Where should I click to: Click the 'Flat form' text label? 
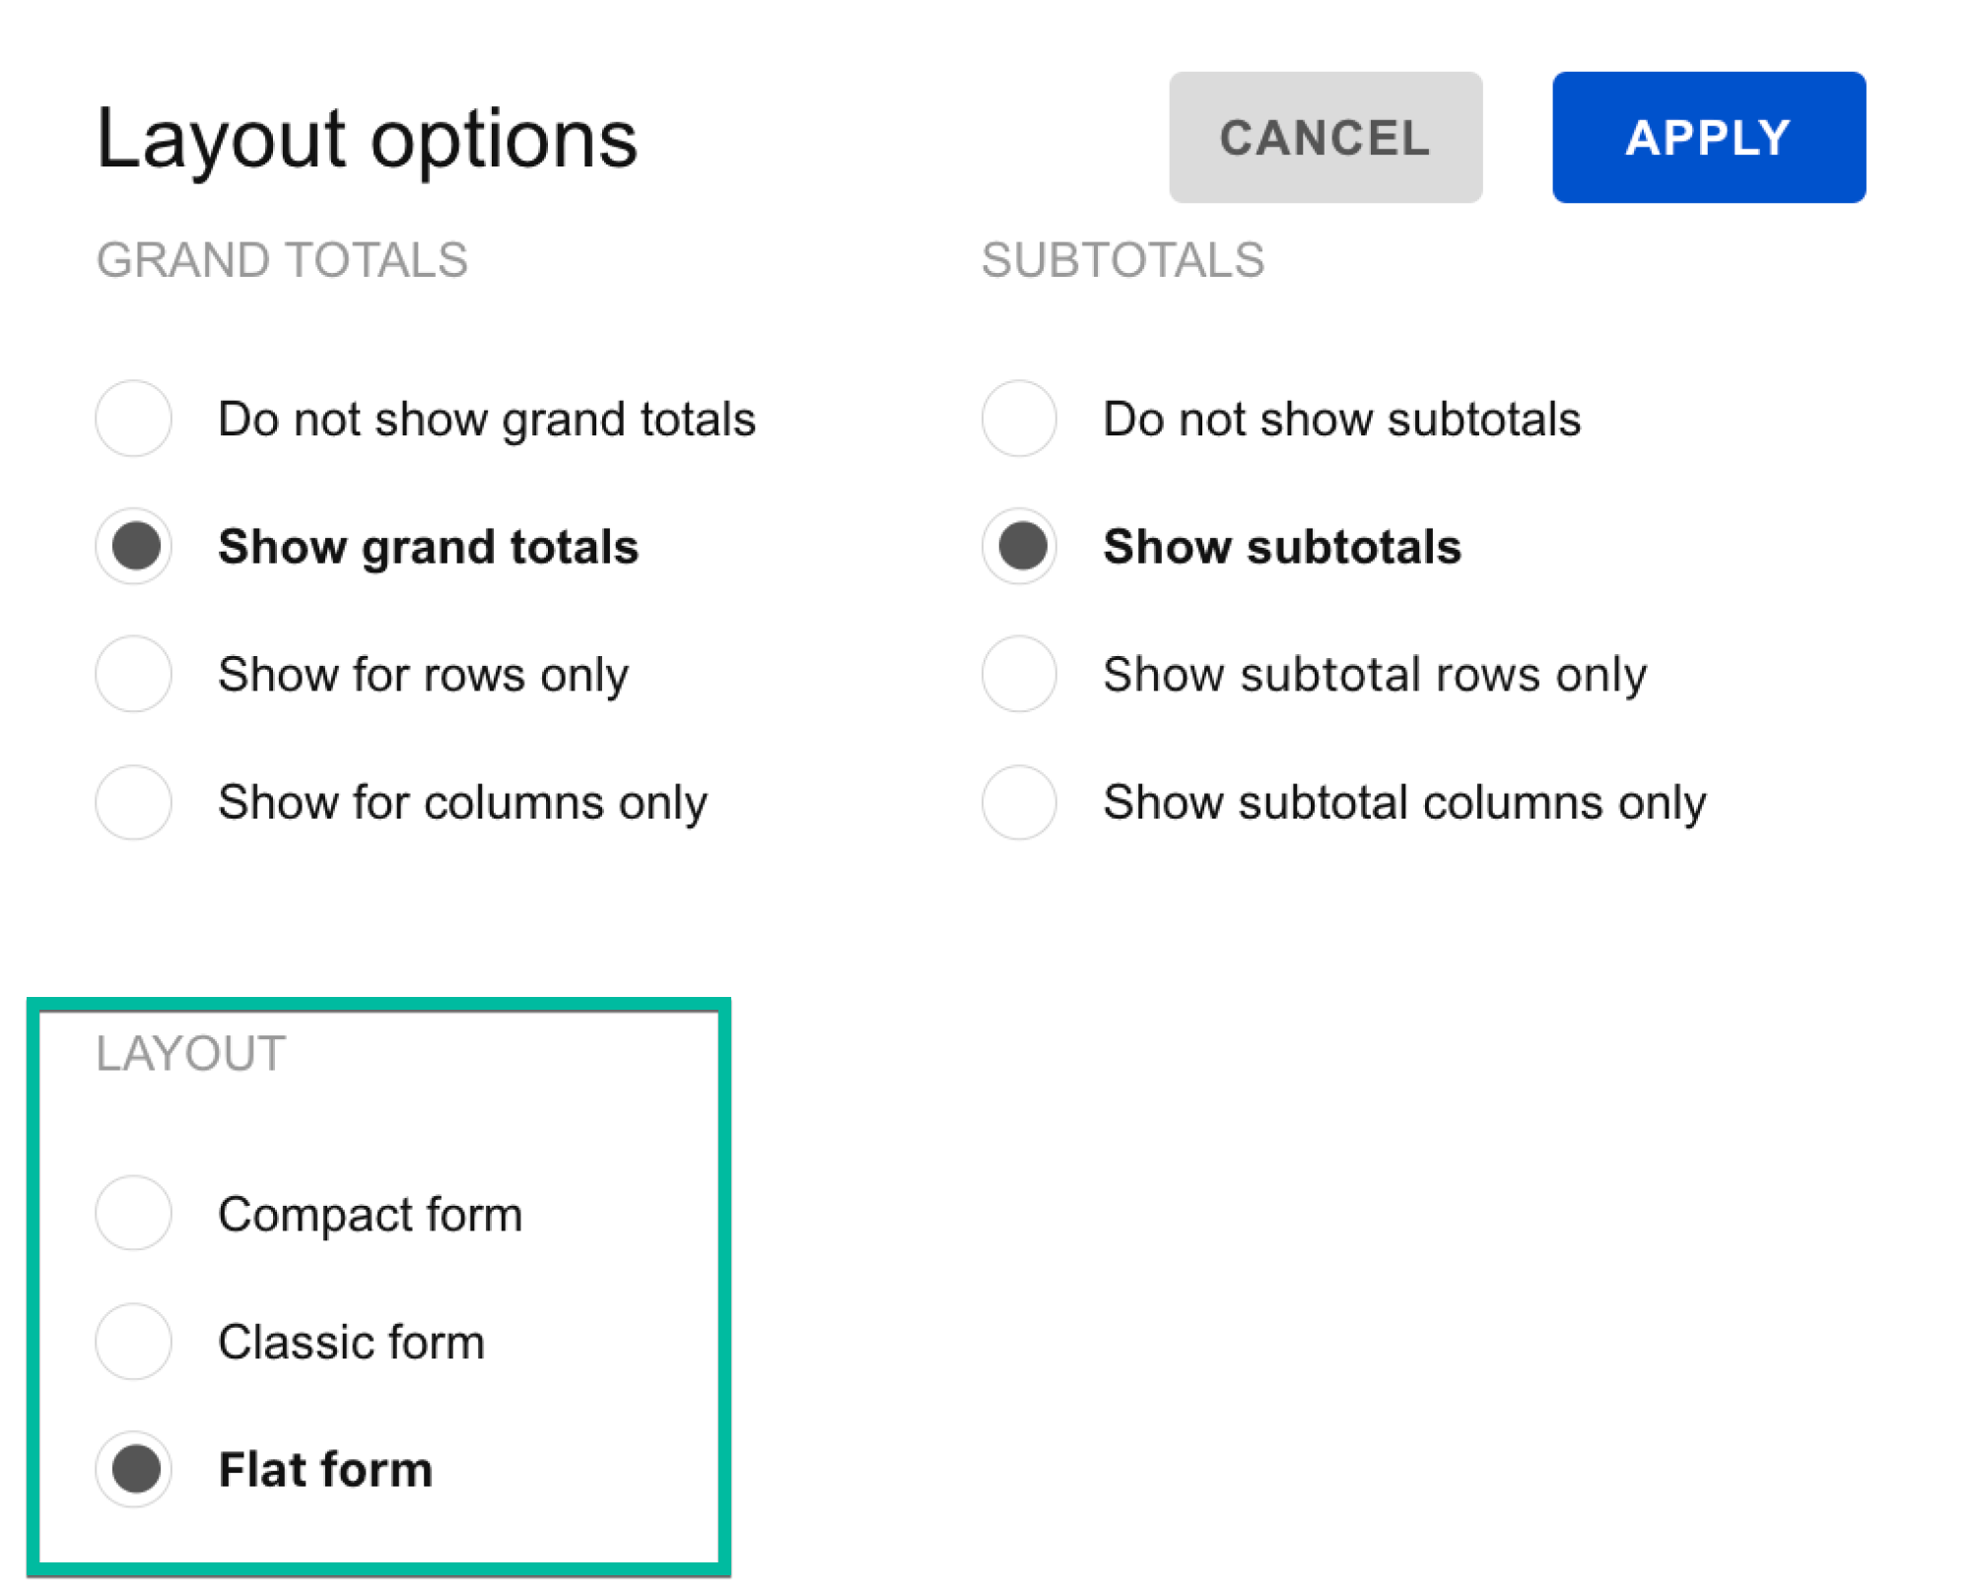[x=325, y=1469]
